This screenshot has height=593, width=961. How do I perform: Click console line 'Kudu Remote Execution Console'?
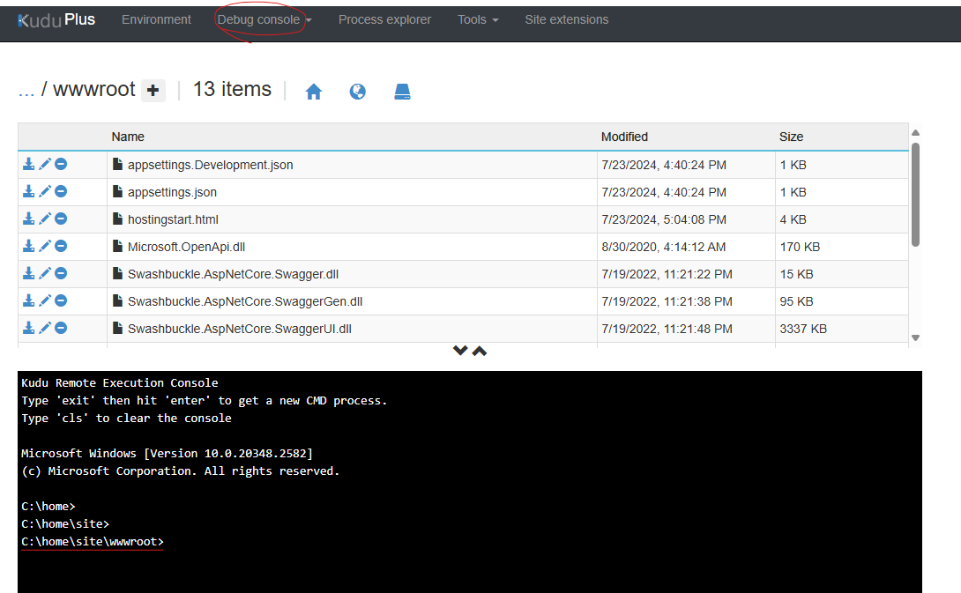click(120, 383)
